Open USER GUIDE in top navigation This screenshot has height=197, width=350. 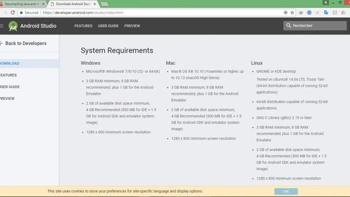108,26
